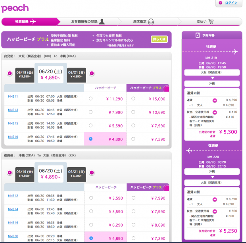Select MM215 Happy Peach fare ¥5,590
246x243 pixels.
point(90,125)
